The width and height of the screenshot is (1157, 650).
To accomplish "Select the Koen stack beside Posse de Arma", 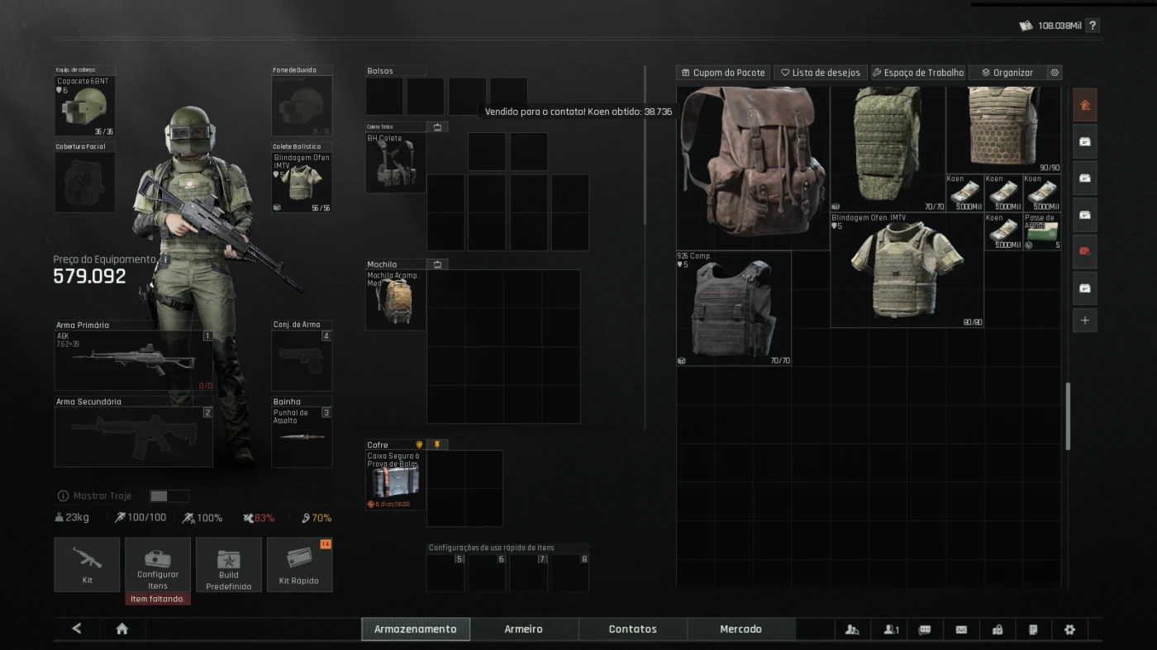I will [x=1004, y=231].
